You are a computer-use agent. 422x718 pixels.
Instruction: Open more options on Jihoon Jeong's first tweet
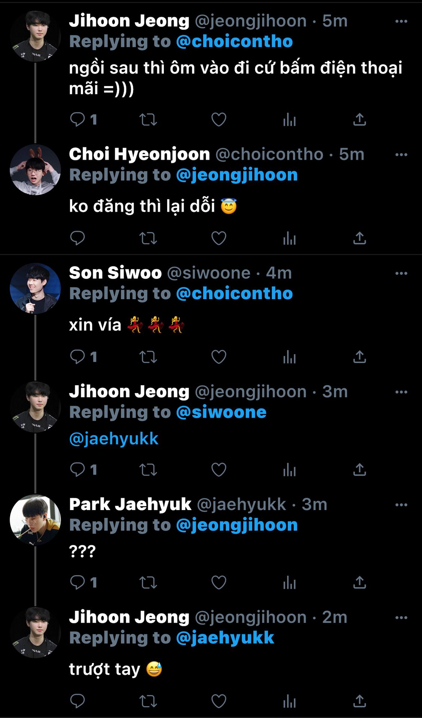401,21
